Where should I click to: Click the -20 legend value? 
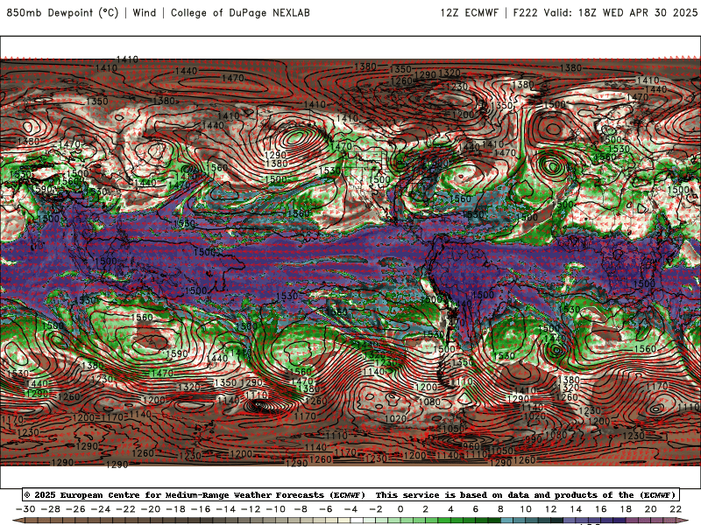pos(151,509)
